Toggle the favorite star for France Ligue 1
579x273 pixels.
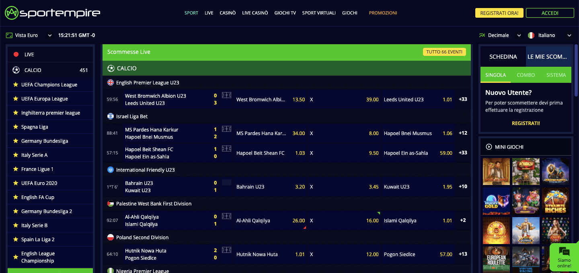point(16,169)
